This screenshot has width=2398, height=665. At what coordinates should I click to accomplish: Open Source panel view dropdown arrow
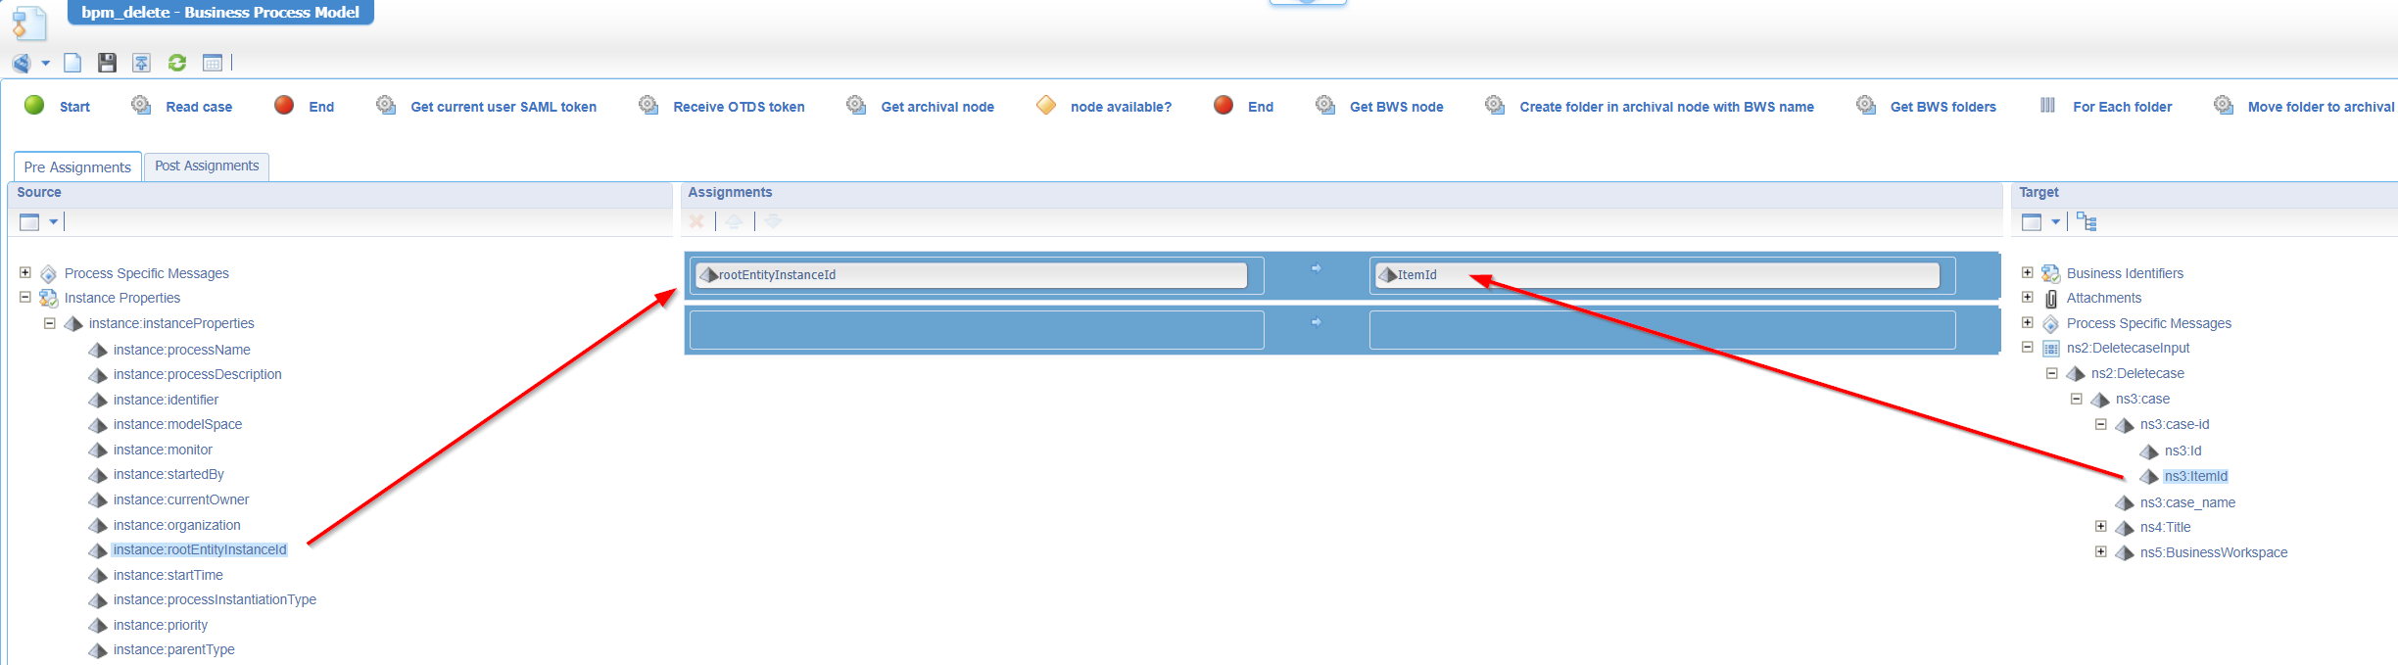[x=53, y=222]
